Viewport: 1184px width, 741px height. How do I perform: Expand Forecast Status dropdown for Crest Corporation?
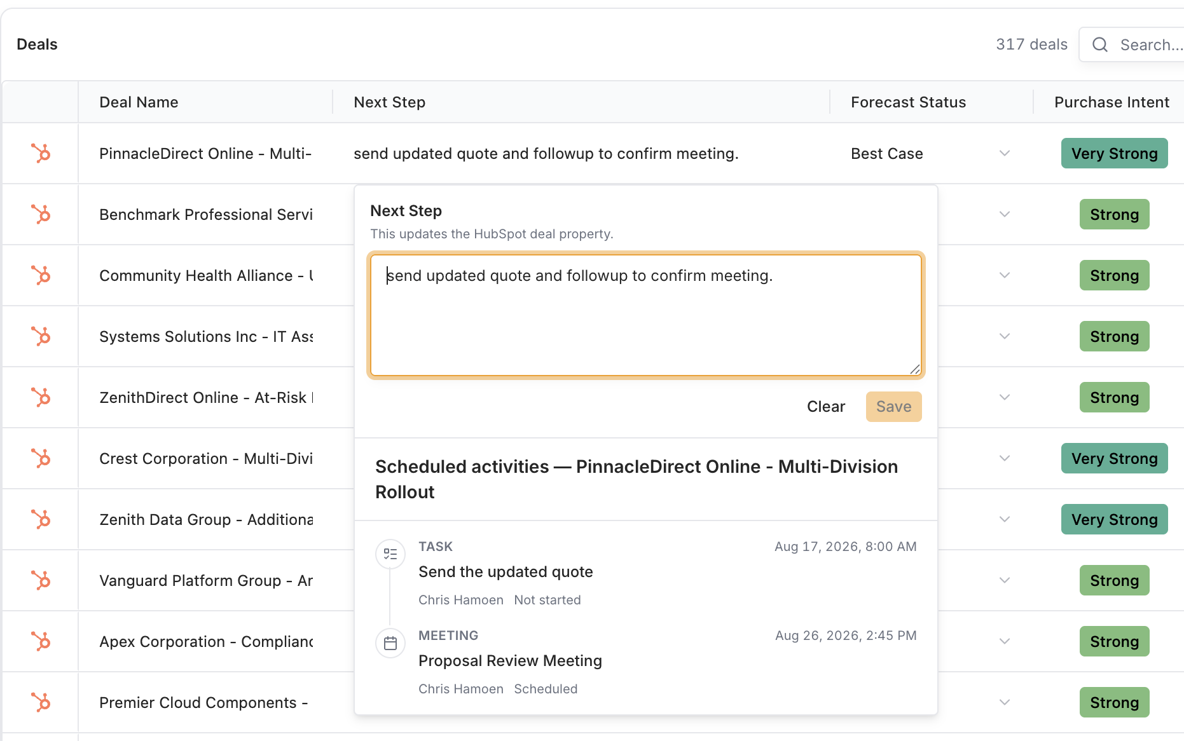1005,458
